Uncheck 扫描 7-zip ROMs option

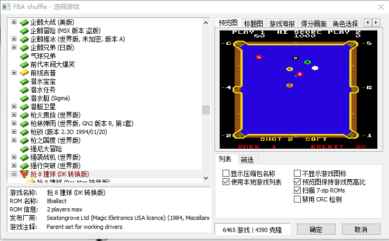point(297,191)
